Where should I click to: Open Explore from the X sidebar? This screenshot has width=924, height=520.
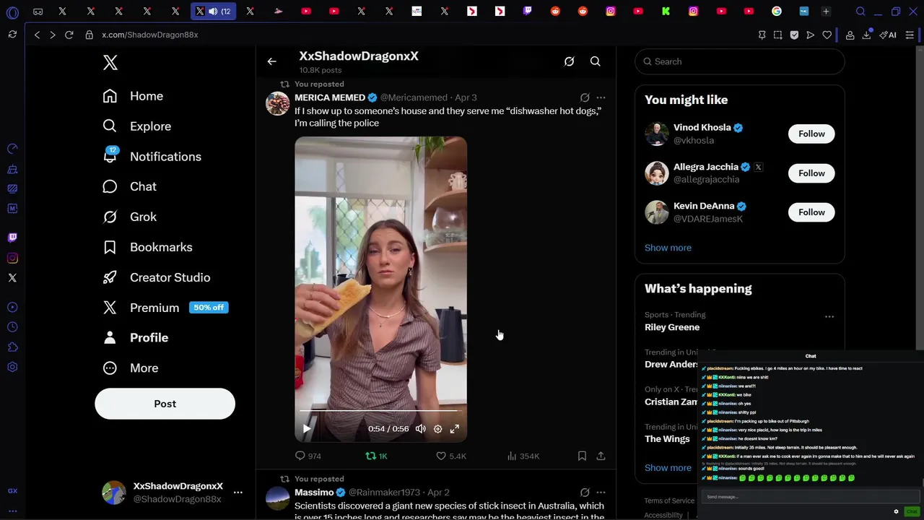click(x=136, y=126)
